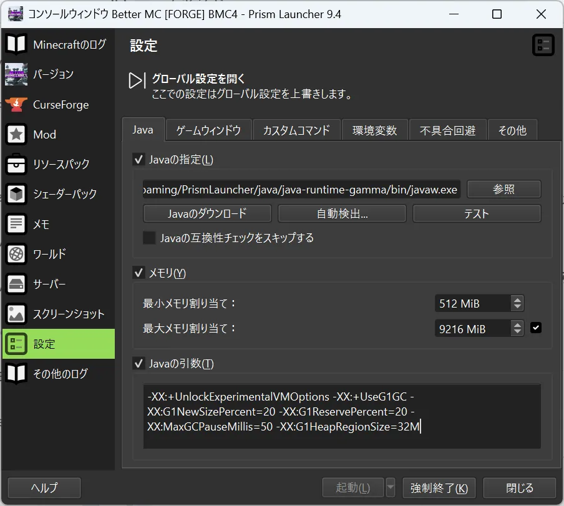
Task: Enable Javaの互換性チェックをスキップする
Action: coord(148,238)
